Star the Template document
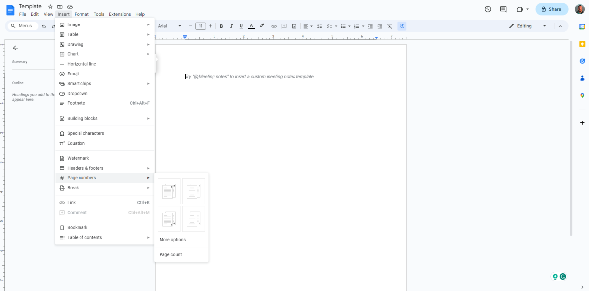589x291 pixels. click(x=50, y=7)
